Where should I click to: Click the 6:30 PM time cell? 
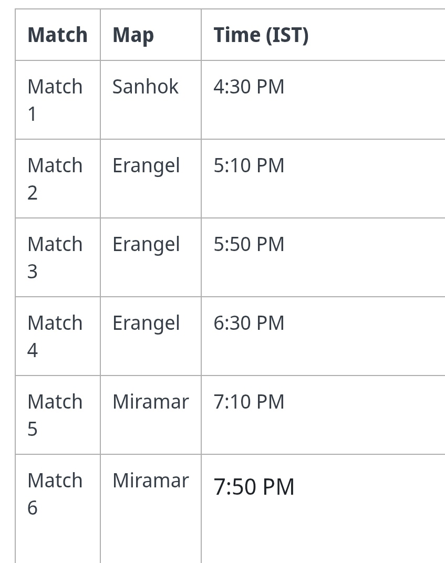coord(249,323)
